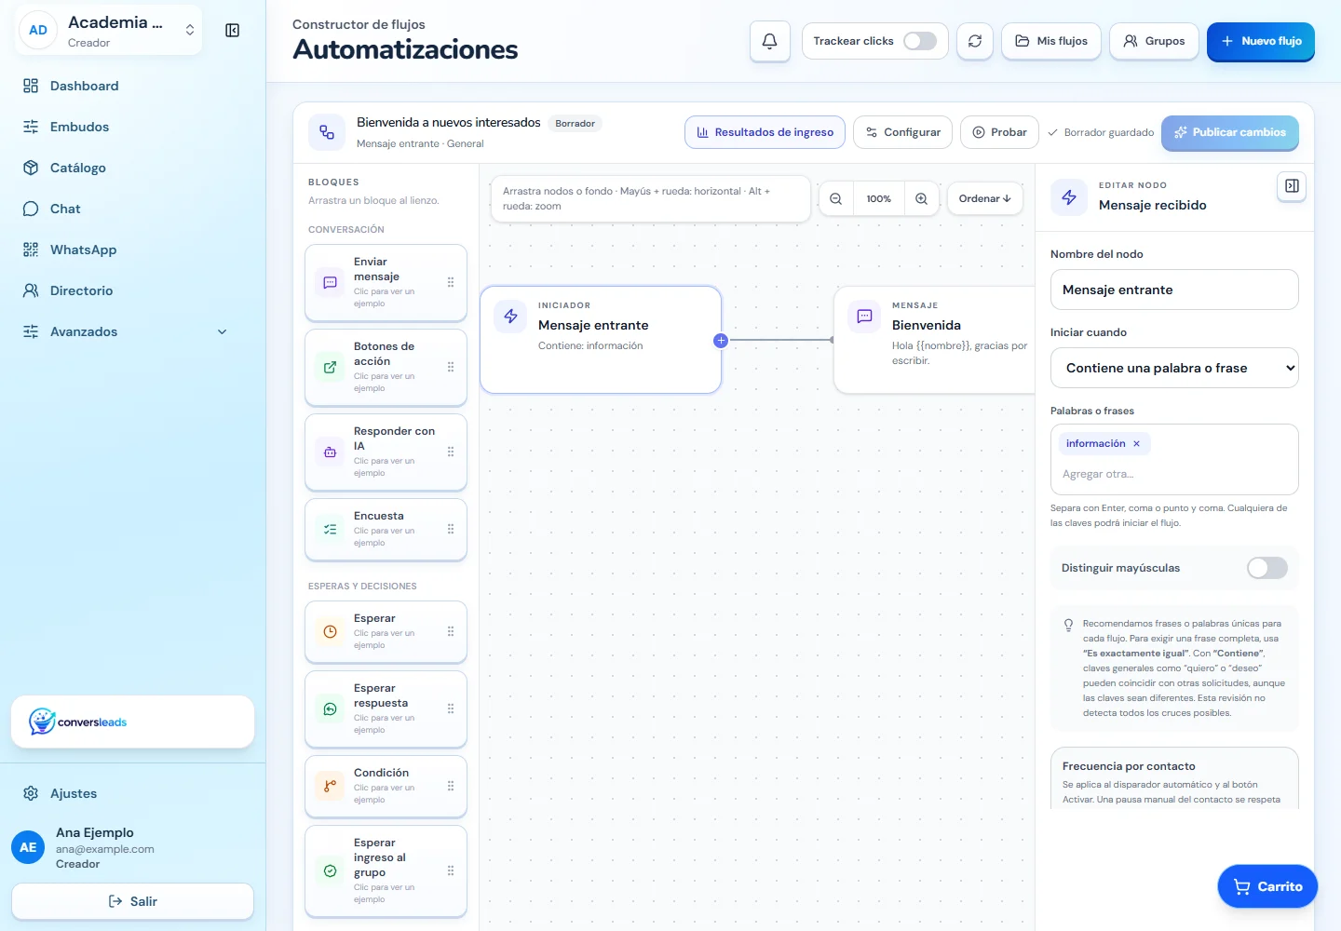The image size is (1341, 931).
Task: Open the Configurar button
Action: click(902, 132)
